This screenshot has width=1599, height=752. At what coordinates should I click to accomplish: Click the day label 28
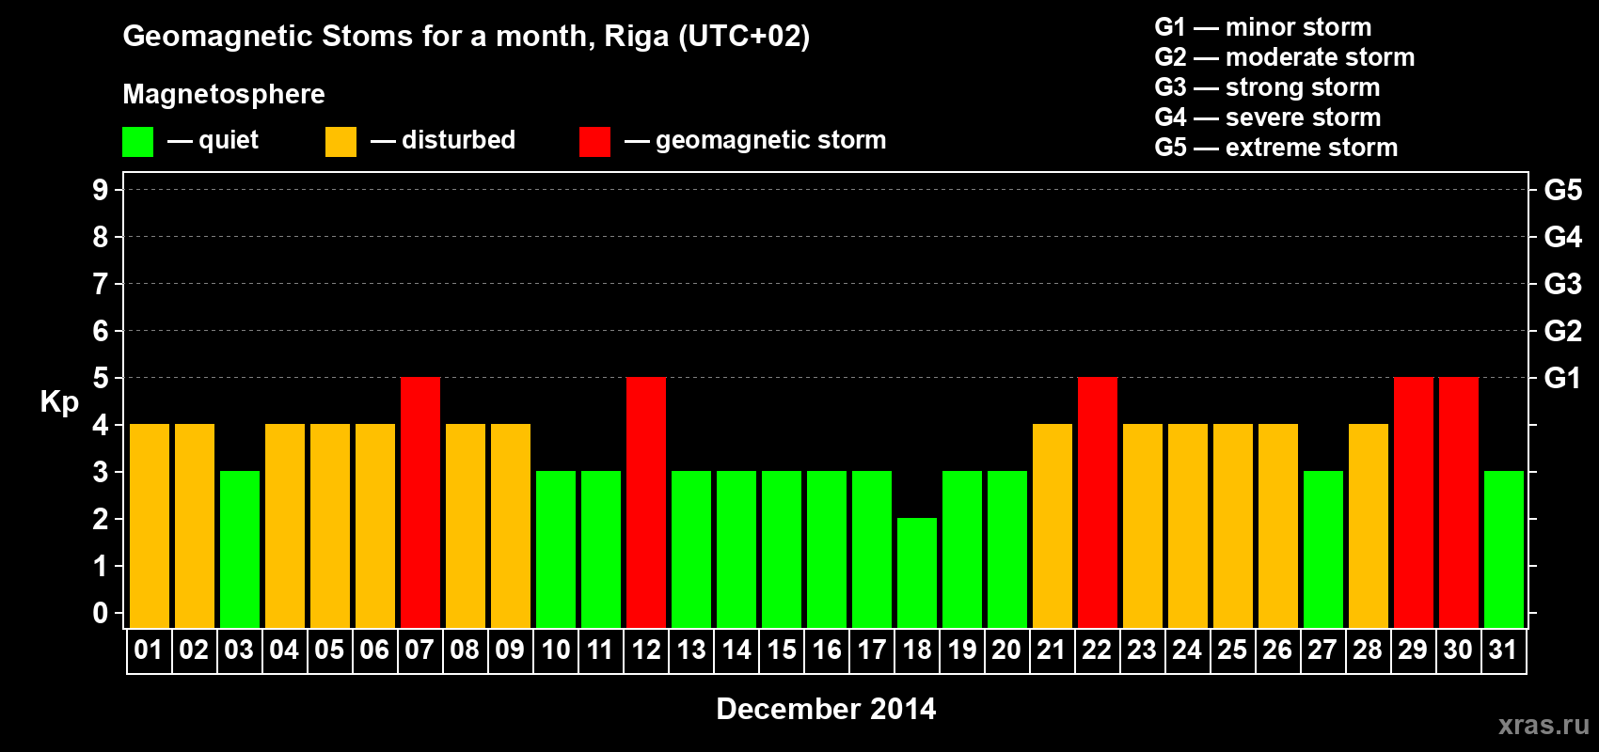click(1368, 650)
